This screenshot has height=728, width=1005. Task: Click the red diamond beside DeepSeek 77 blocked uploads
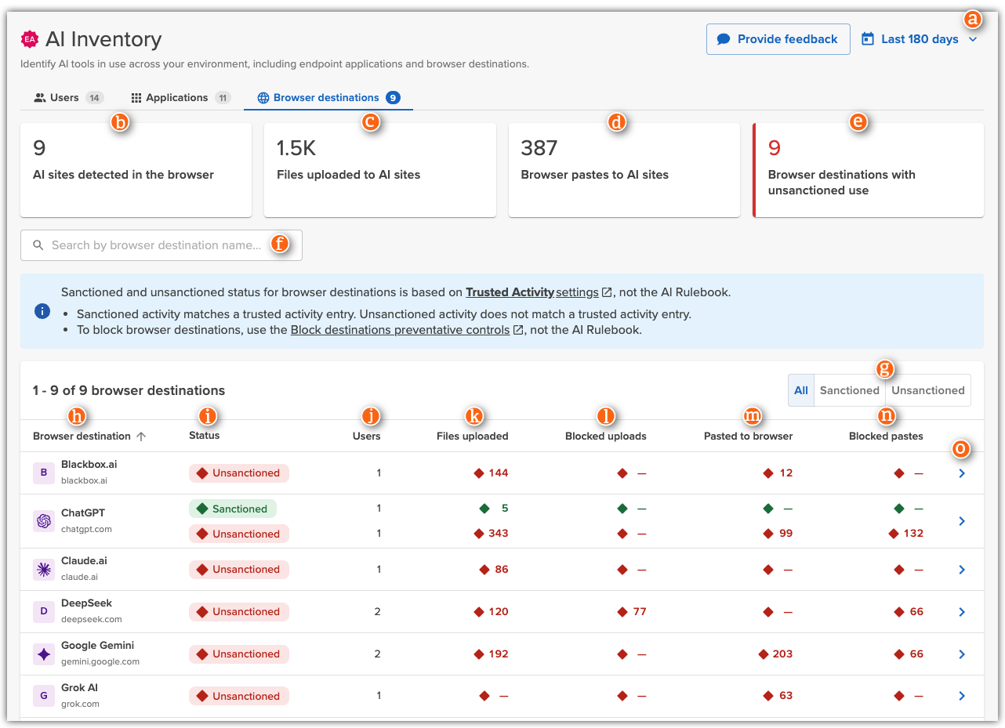click(x=622, y=611)
